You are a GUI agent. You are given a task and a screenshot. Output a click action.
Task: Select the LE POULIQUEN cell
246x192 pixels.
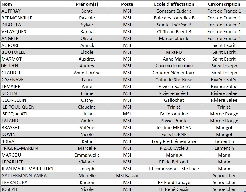[33, 107]
